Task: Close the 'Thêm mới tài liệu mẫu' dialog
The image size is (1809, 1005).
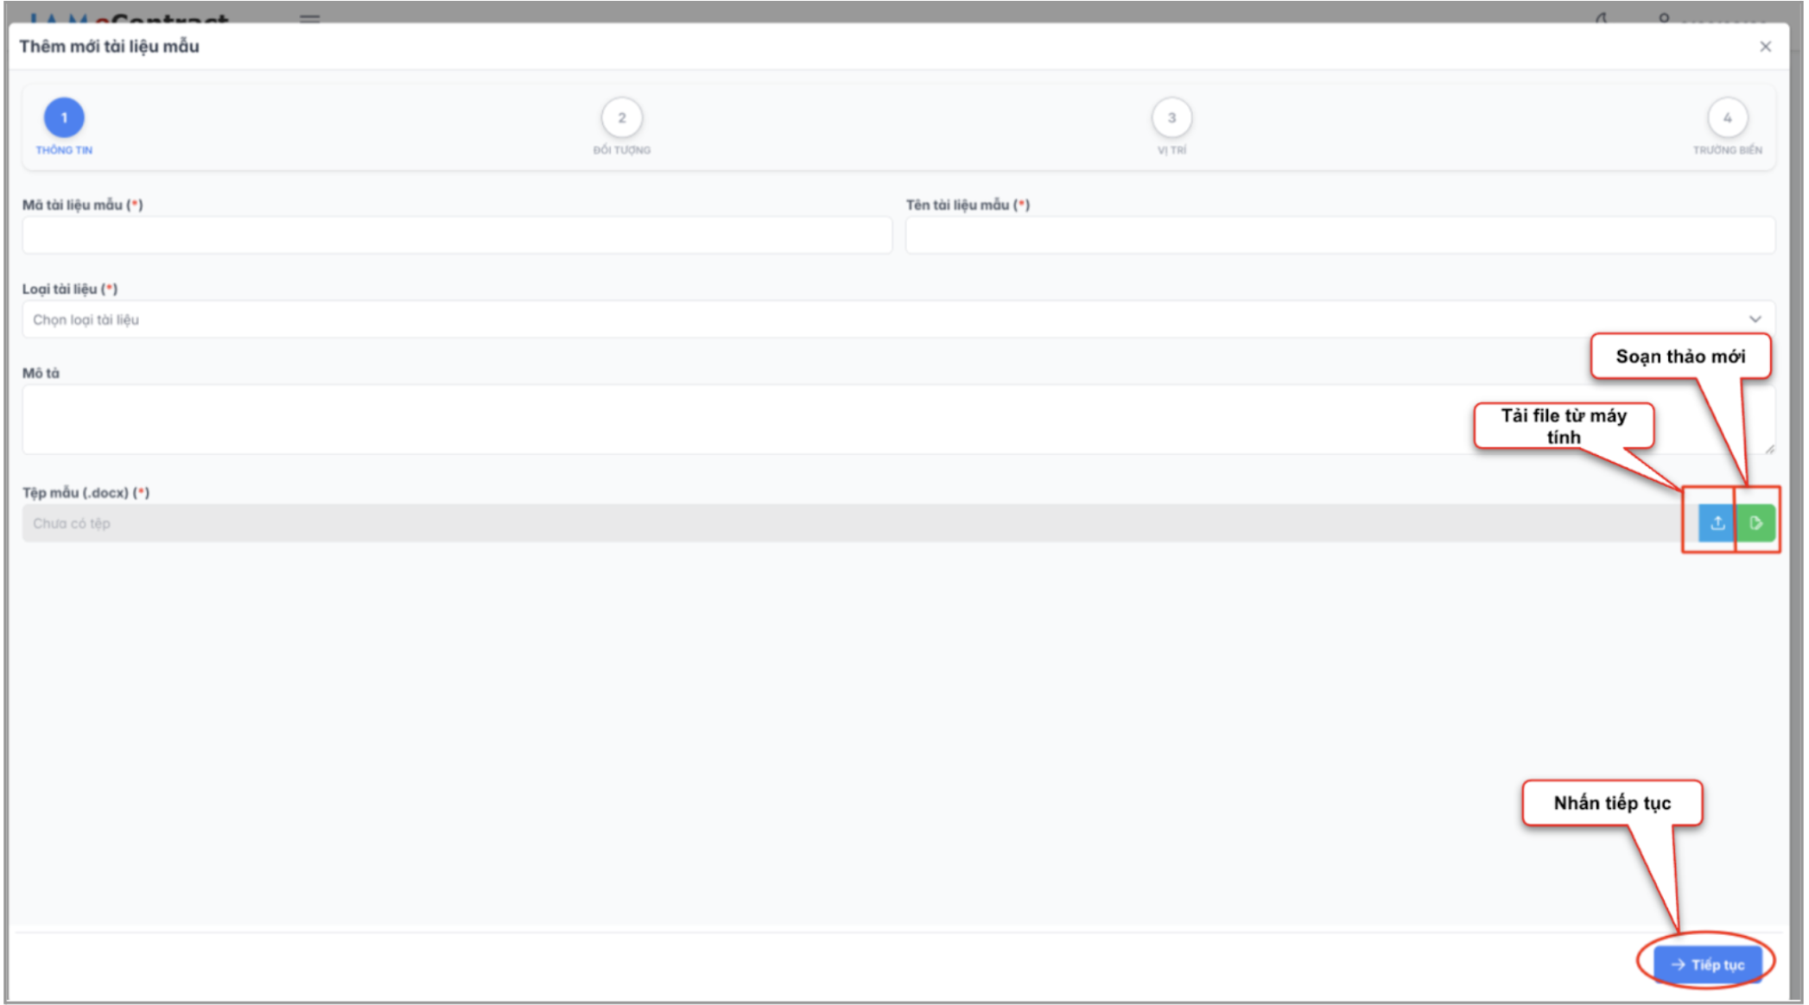Action: [x=1765, y=47]
